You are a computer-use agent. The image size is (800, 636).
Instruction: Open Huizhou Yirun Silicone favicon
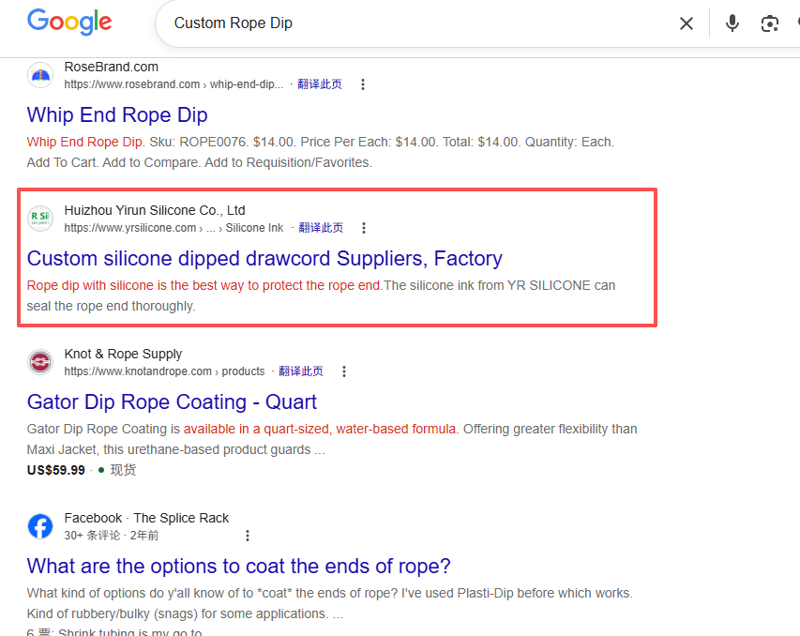40,219
